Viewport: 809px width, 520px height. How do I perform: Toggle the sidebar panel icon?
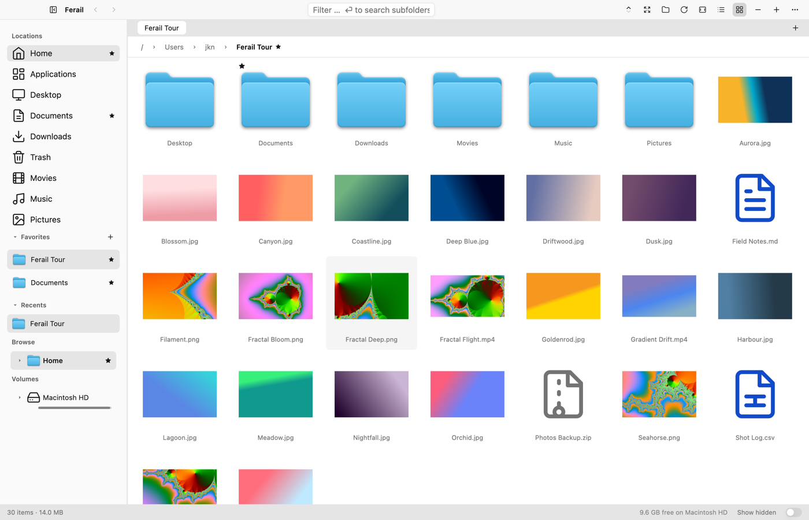(53, 10)
